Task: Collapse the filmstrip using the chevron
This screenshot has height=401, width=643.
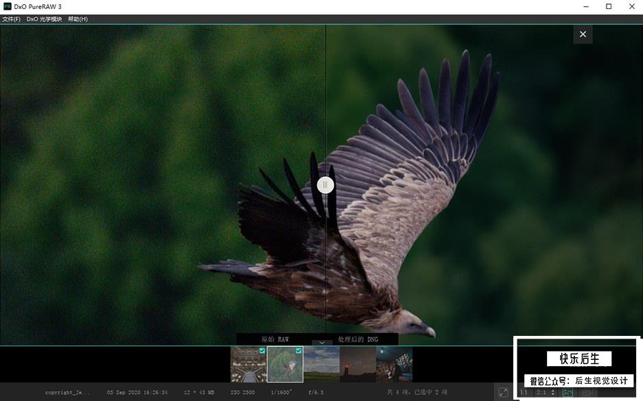Action: [322, 343]
